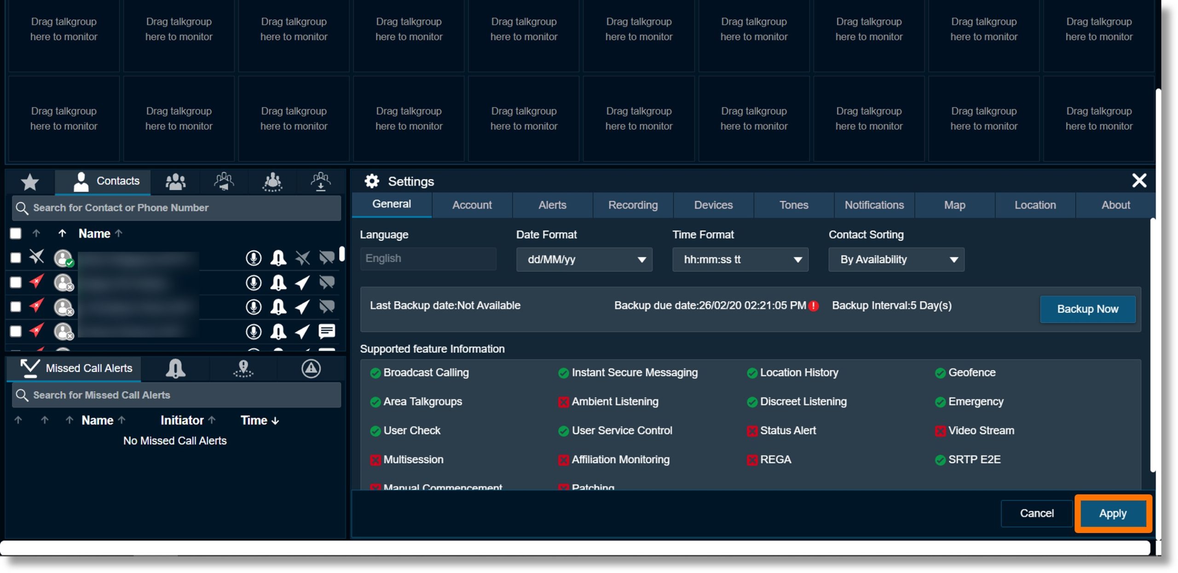The height and width of the screenshot is (573, 1178).
Task: Sort missed call alerts by Initiator
Action: 188,421
